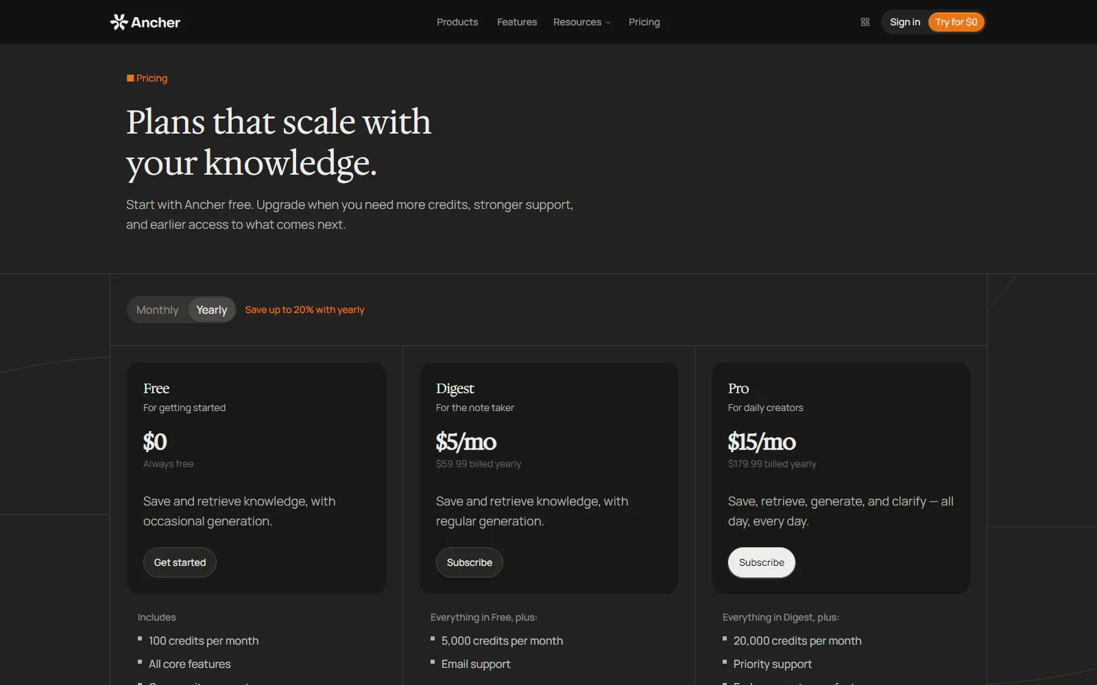Click Get started on Free plan
Viewport: 1097px width, 685px height.
180,562
